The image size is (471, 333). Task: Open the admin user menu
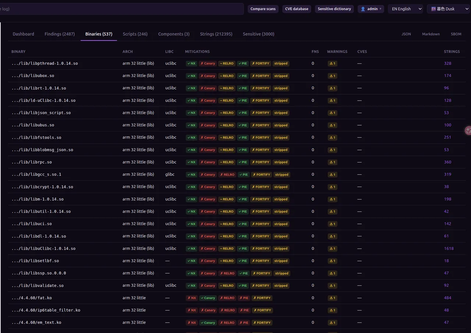(x=371, y=9)
